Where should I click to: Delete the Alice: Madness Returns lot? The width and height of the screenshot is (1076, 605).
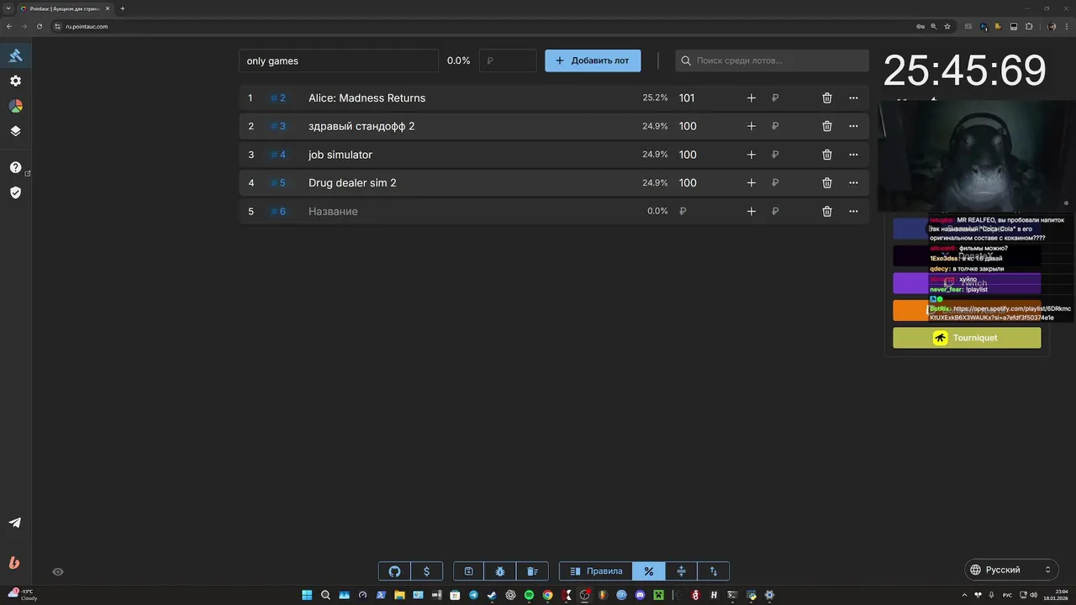point(827,98)
